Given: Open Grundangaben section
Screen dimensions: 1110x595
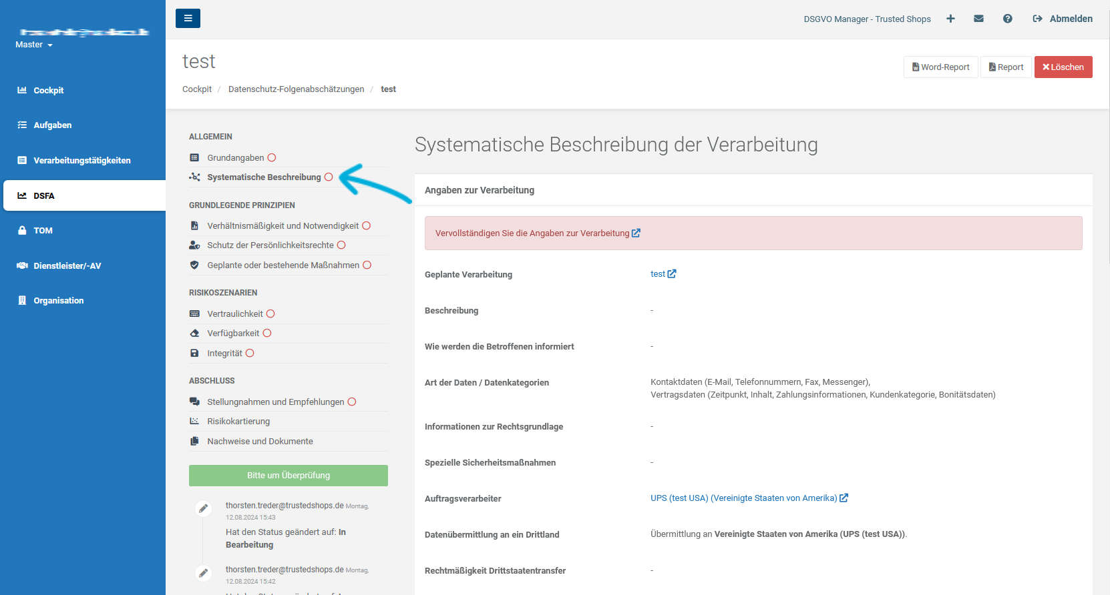Looking at the screenshot, I should pos(236,157).
